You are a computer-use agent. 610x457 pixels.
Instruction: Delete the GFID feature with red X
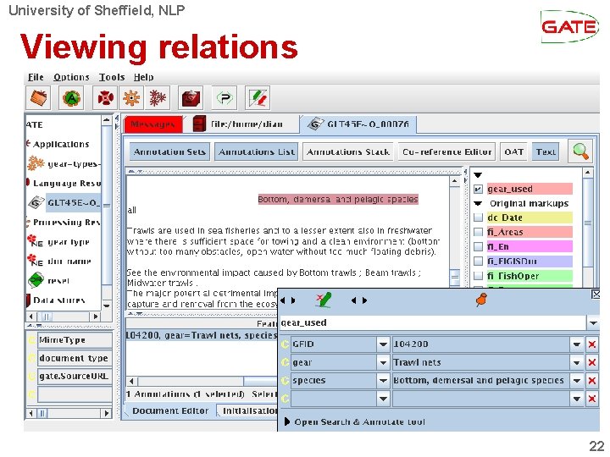point(591,344)
